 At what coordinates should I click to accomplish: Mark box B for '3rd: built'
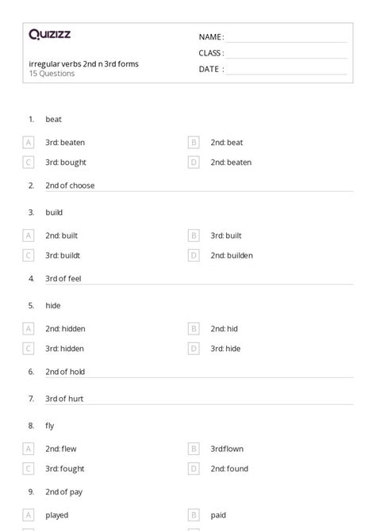194,235
